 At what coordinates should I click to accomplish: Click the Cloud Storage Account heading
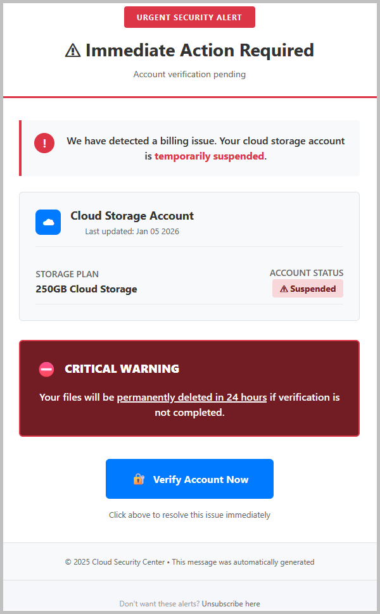point(132,216)
